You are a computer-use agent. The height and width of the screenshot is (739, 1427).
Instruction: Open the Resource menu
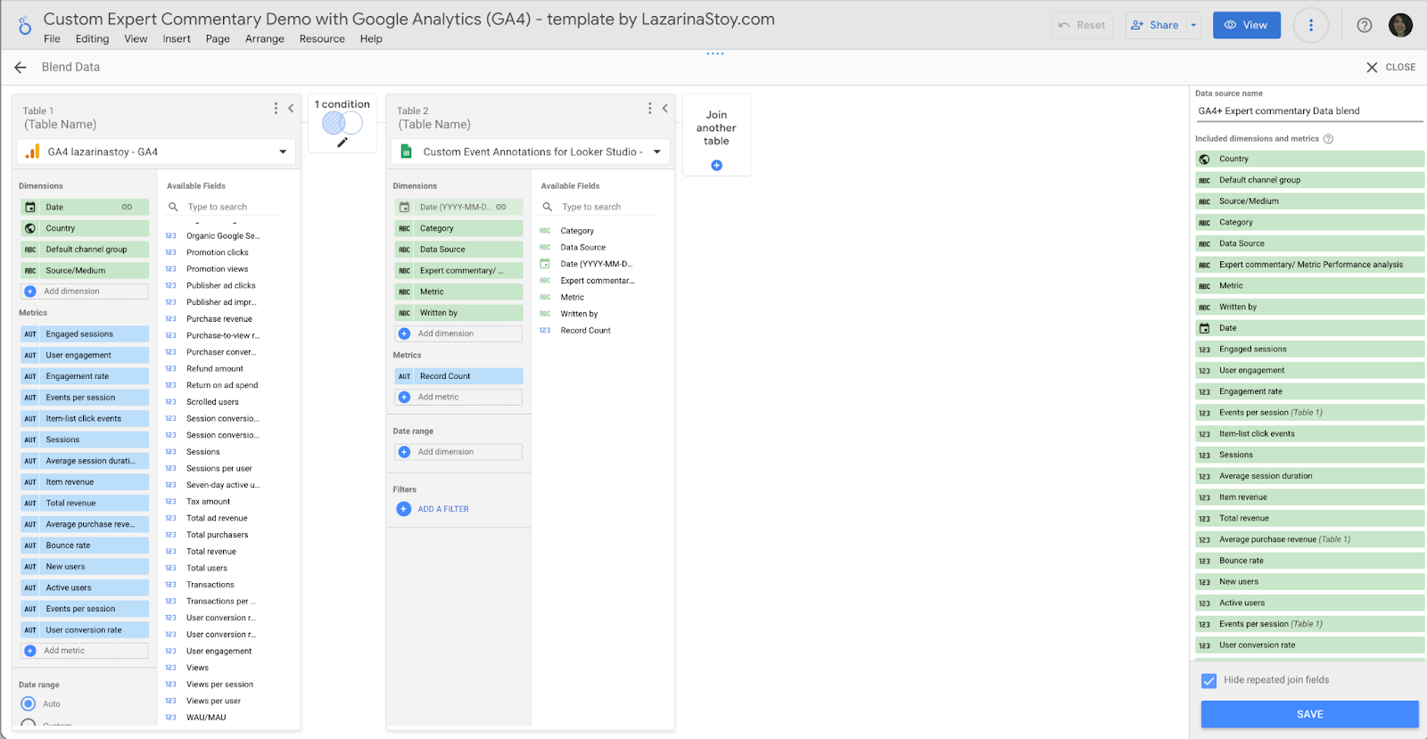(x=322, y=38)
